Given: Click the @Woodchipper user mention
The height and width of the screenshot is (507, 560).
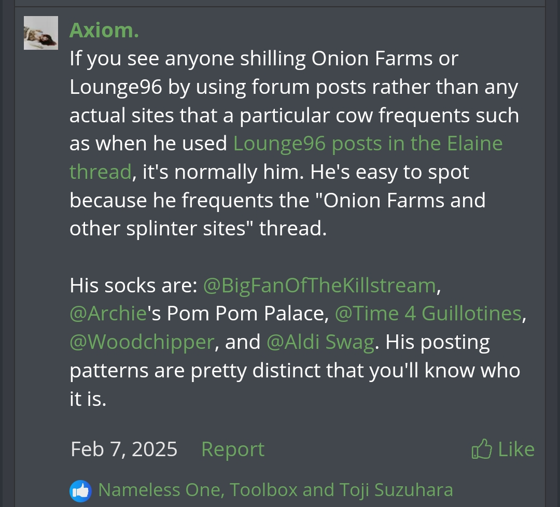Looking at the screenshot, I should [142, 342].
